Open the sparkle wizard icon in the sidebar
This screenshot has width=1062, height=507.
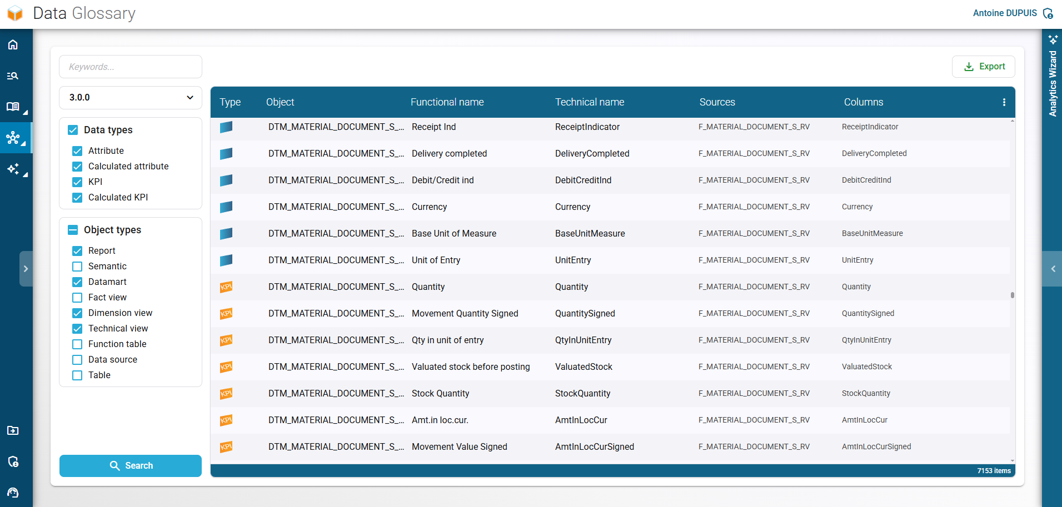coord(13,168)
